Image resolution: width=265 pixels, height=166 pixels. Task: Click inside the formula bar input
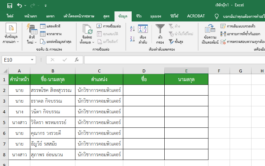tap(174, 60)
